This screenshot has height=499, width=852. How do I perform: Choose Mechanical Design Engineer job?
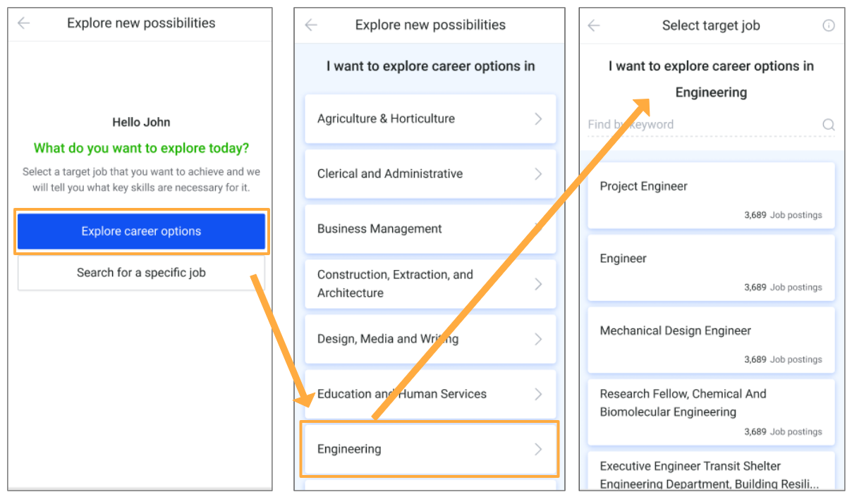711,340
